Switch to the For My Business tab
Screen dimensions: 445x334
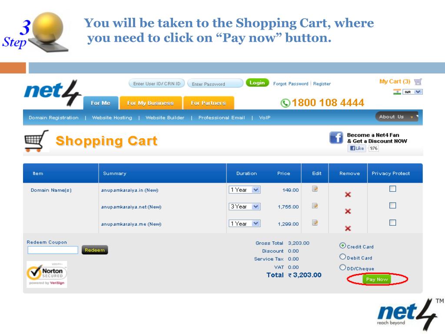[150, 103]
